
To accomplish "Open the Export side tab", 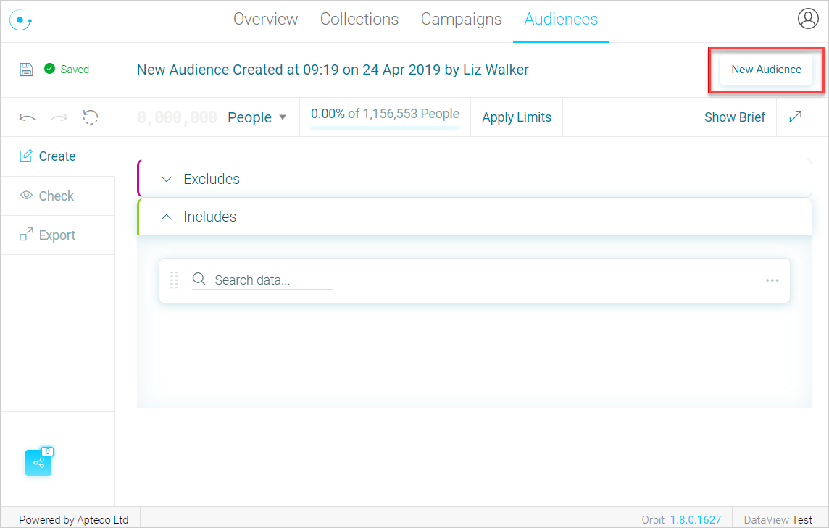I will point(58,235).
